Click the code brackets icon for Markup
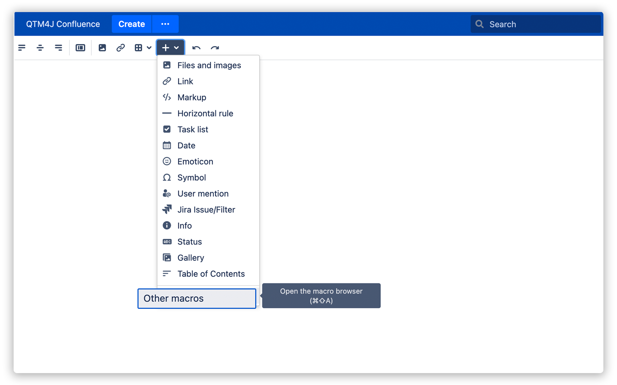This screenshot has width=617, height=385. point(167,97)
